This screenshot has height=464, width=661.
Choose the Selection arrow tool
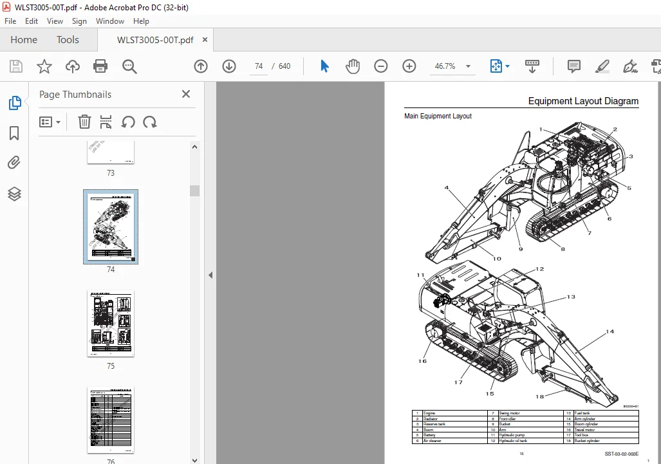(x=324, y=66)
